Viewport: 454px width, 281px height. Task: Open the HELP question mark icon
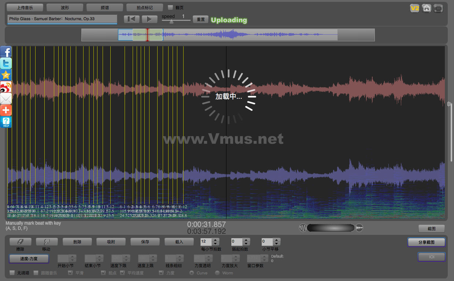(6, 122)
